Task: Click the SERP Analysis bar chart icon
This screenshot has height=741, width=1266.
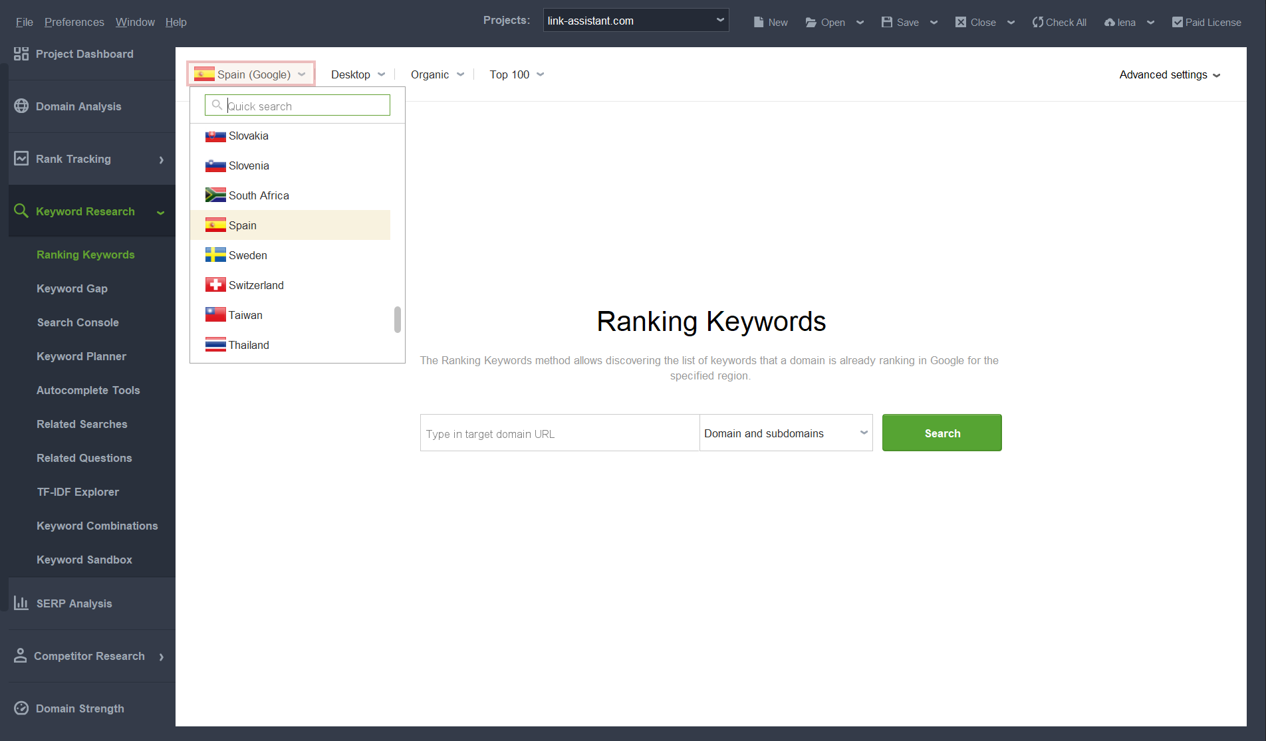Action: [x=21, y=603]
